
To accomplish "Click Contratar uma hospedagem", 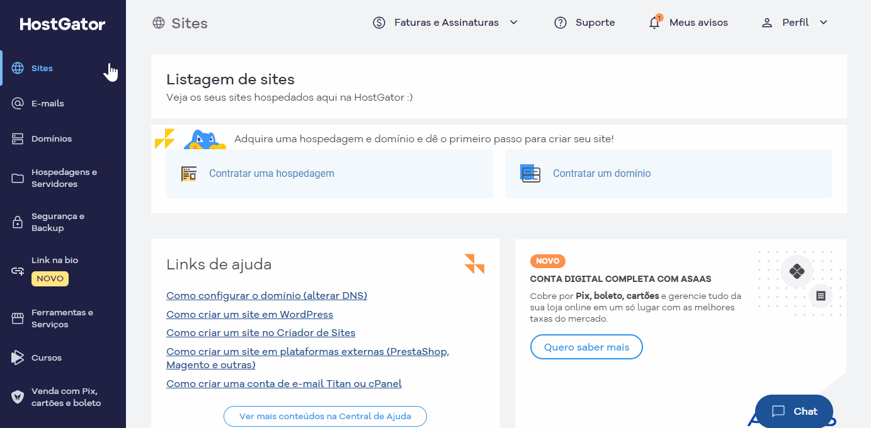I will [x=329, y=174].
